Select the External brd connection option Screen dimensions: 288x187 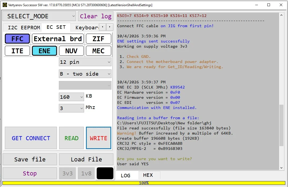tap(58, 39)
